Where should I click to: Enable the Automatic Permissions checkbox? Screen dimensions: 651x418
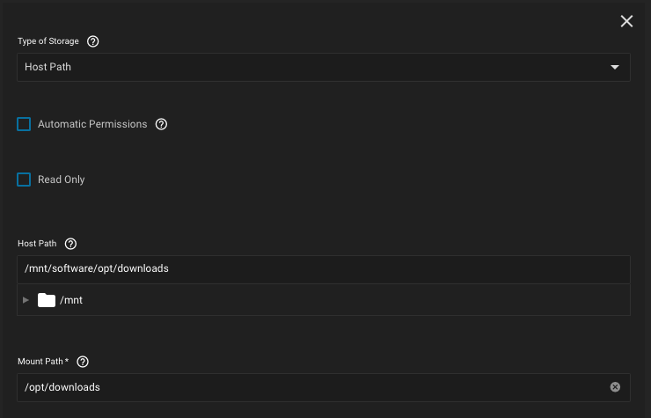24,124
